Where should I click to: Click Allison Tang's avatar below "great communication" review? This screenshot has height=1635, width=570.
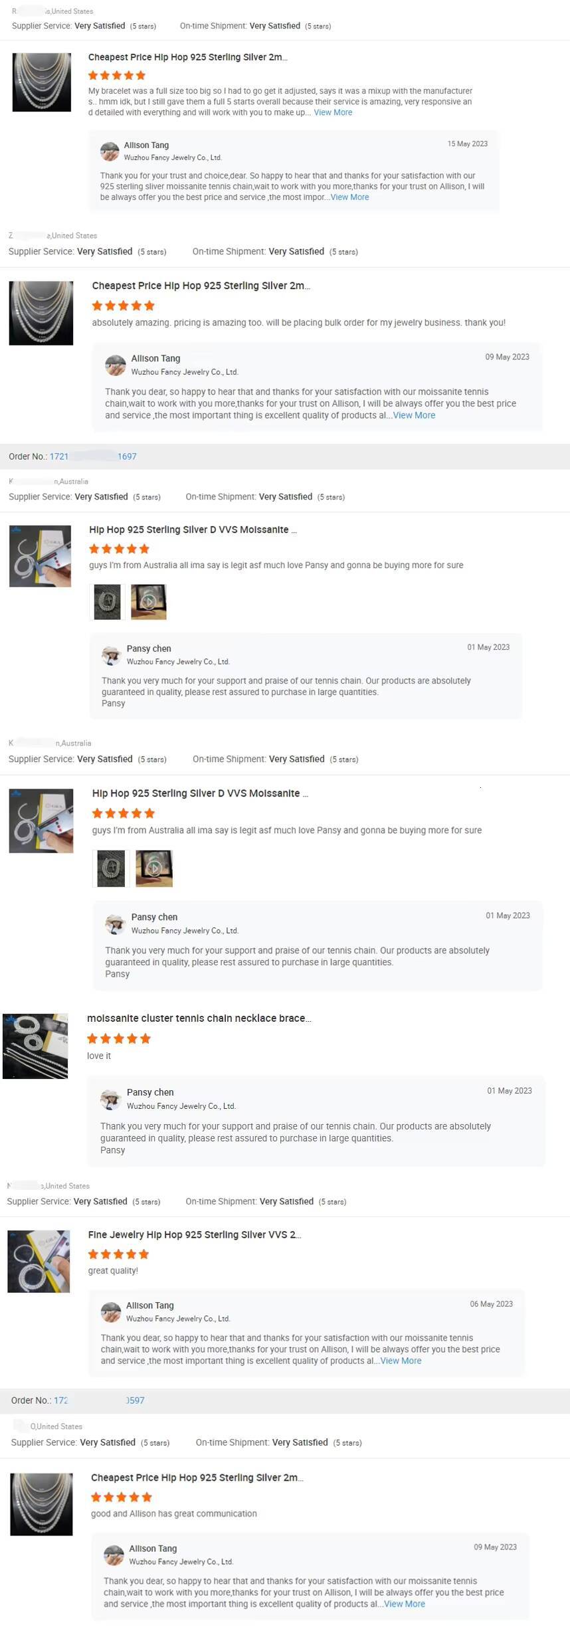(114, 1555)
